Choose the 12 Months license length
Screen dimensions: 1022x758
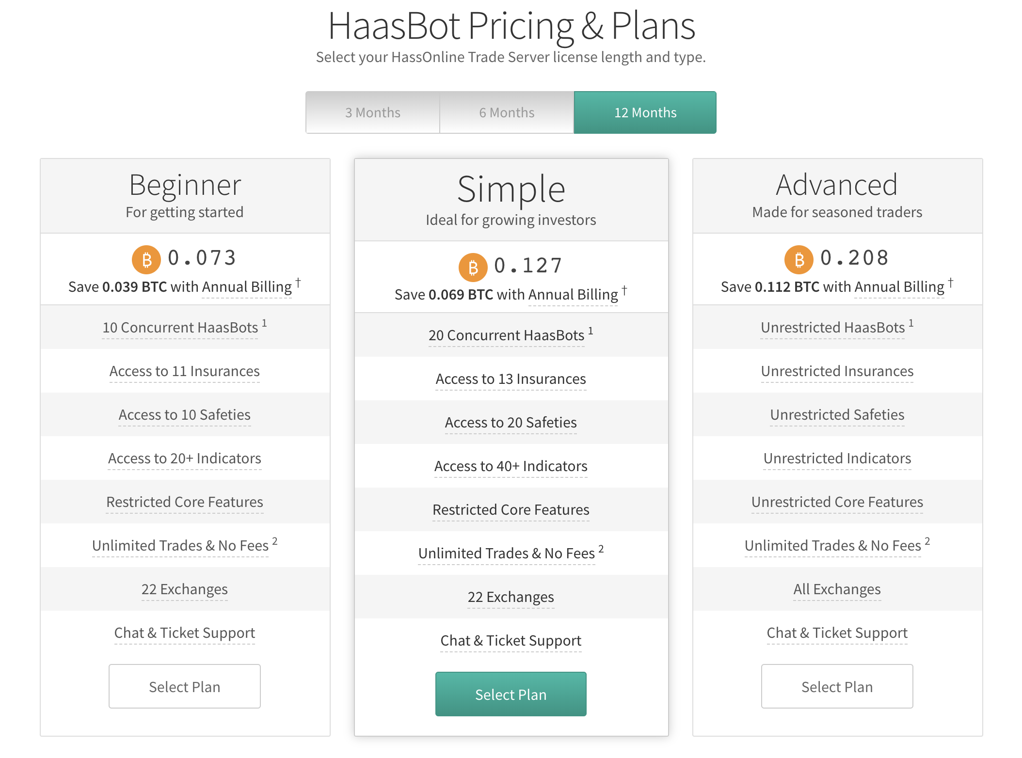click(x=645, y=112)
